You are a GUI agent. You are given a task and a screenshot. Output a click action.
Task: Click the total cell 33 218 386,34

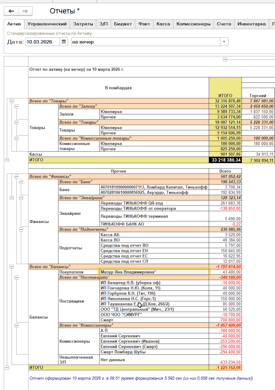coord(225,160)
